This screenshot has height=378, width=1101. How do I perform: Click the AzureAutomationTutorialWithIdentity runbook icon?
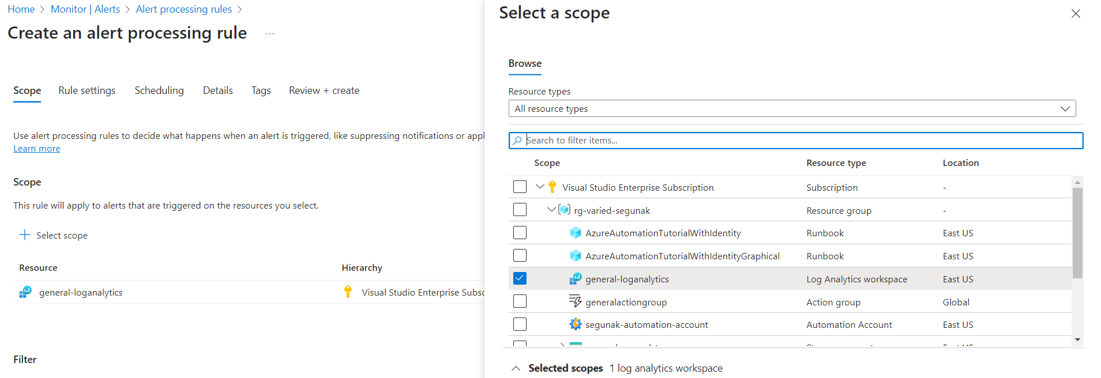pos(576,233)
